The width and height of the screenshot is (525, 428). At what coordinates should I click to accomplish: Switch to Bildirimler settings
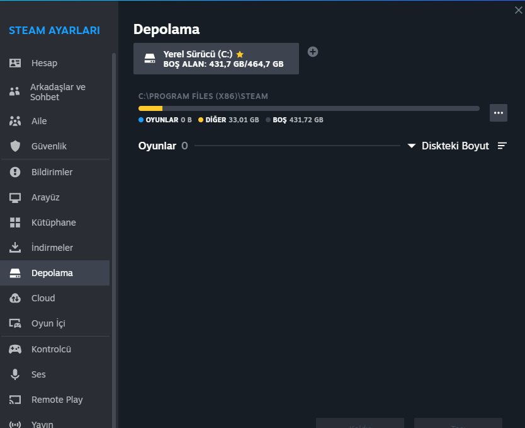[x=55, y=172]
